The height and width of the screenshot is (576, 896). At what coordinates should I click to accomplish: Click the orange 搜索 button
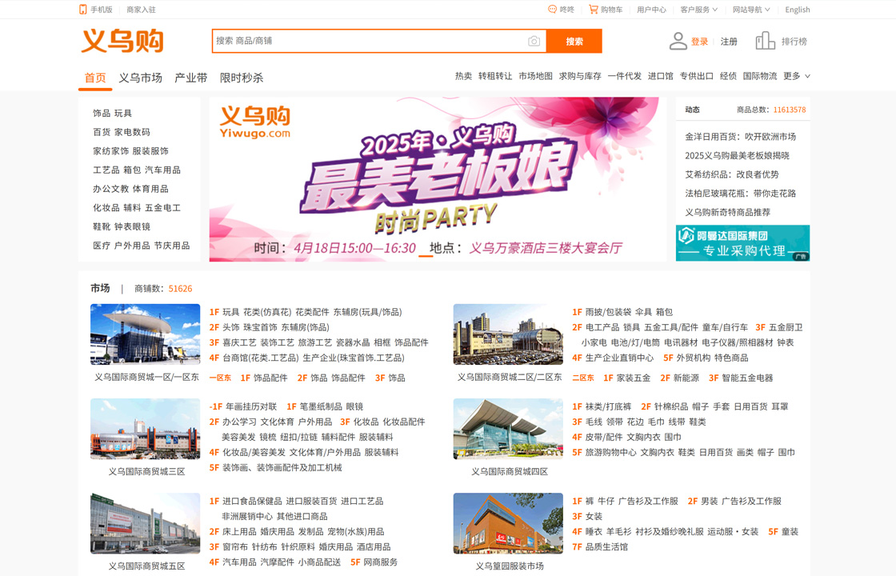click(574, 41)
